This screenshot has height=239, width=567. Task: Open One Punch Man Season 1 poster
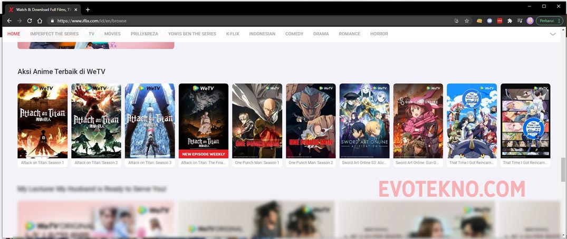(x=257, y=121)
